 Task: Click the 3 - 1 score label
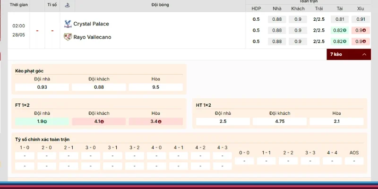tap(112, 147)
